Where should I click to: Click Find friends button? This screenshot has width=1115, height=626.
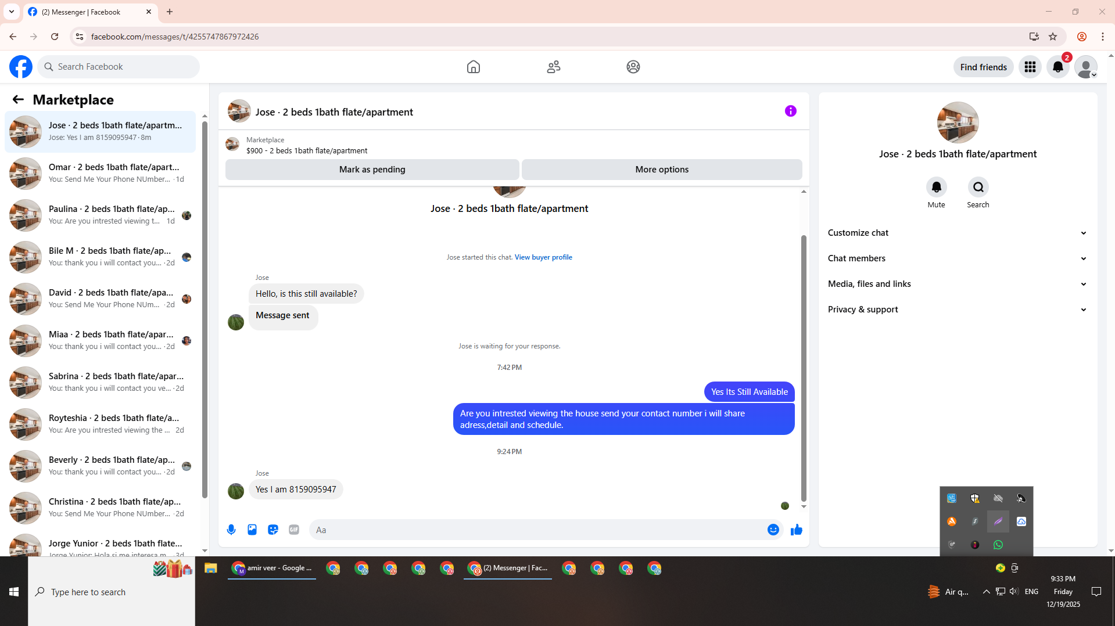point(983,67)
